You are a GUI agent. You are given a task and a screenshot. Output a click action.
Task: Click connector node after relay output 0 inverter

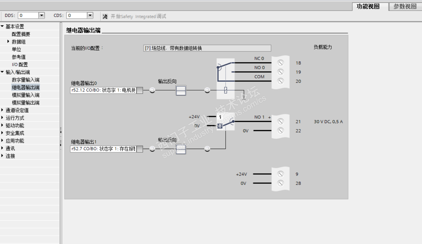tap(207, 90)
